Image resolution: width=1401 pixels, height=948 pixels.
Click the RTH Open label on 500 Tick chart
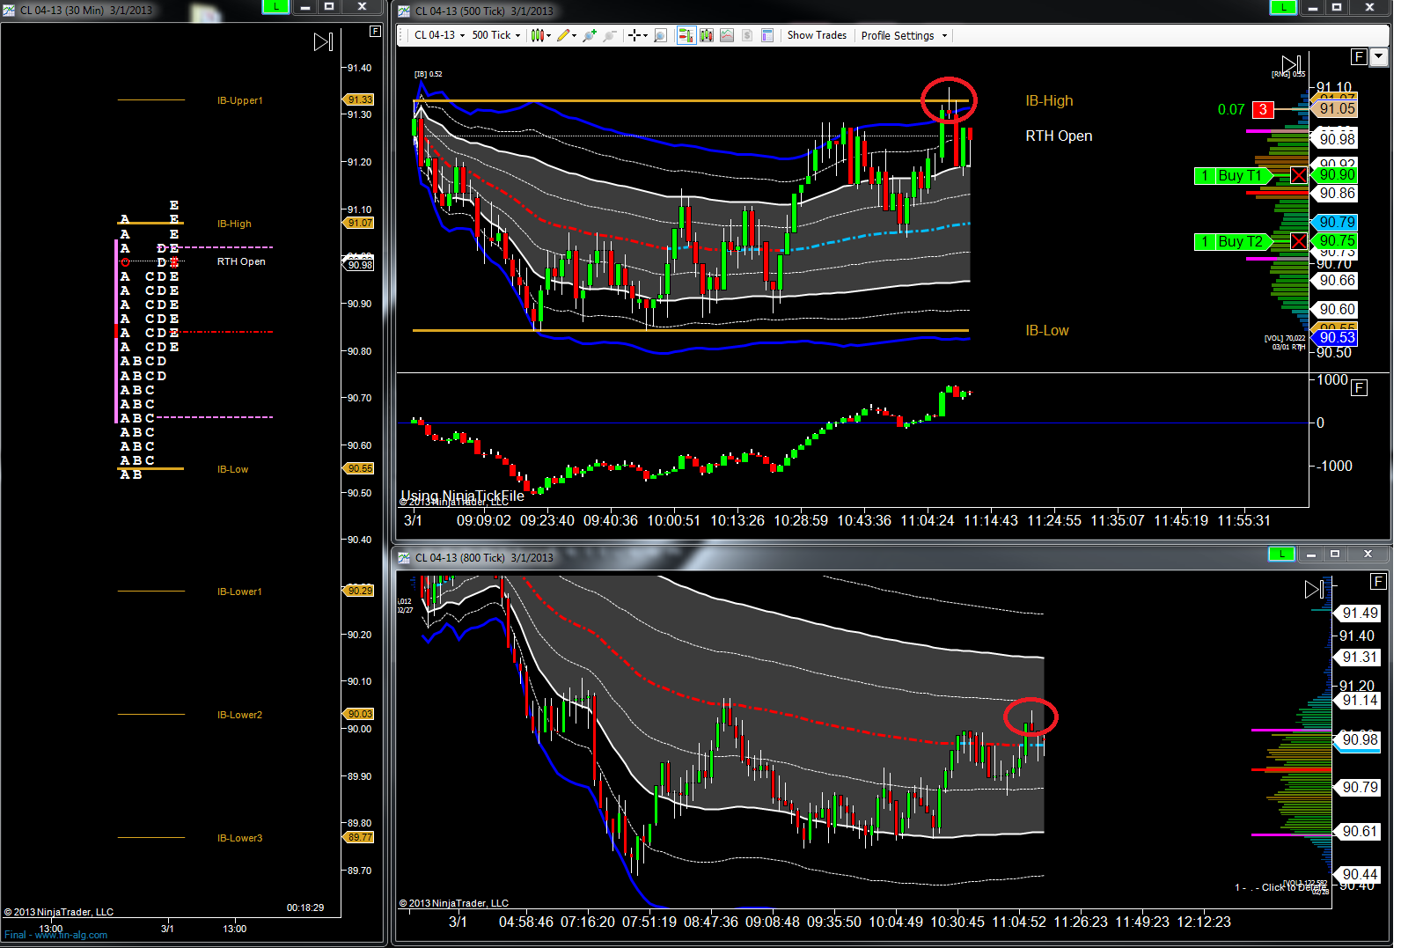1059,136
